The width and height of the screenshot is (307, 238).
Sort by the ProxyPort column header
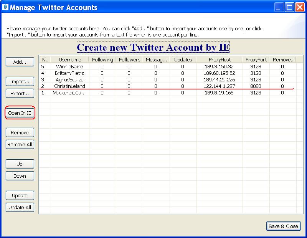(x=256, y=59)
